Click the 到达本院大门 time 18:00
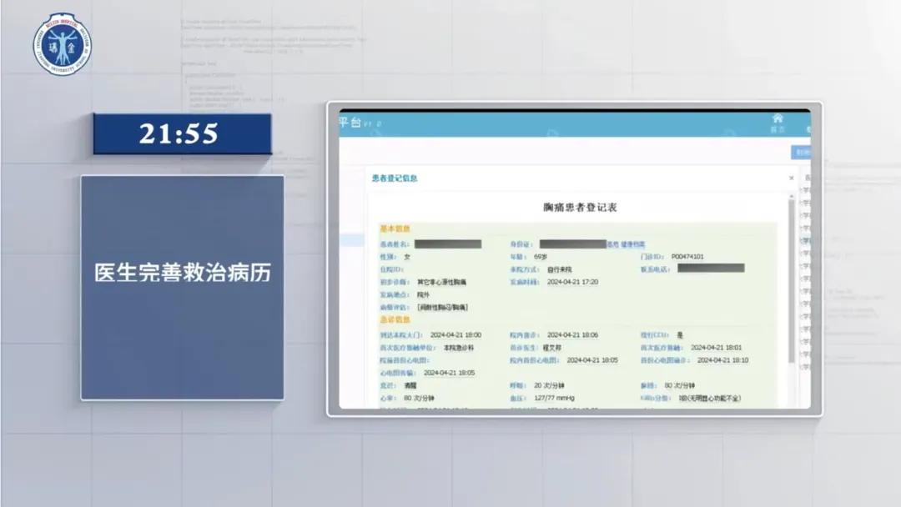Screen dimensions: 901x507 pos(456,334)
